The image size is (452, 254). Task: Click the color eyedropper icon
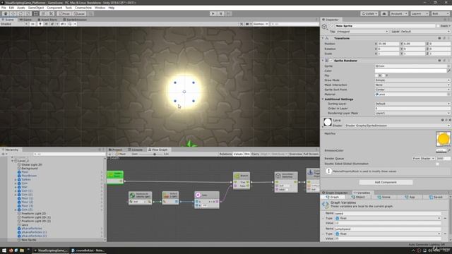coord(448,71)
